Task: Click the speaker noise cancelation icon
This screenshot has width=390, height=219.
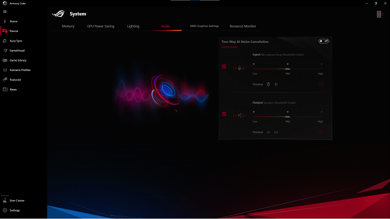Action: (239, 115)
